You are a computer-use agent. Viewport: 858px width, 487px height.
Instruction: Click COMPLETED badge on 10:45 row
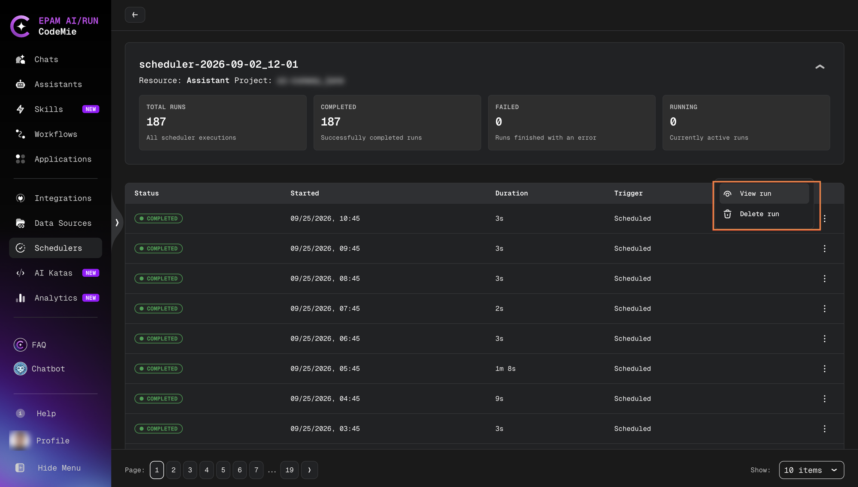coord(159,218)
